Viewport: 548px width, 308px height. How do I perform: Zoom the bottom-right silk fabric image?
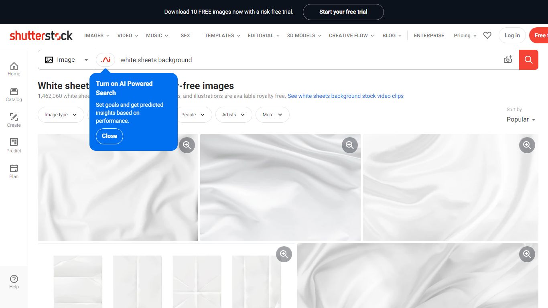[527, 254]
